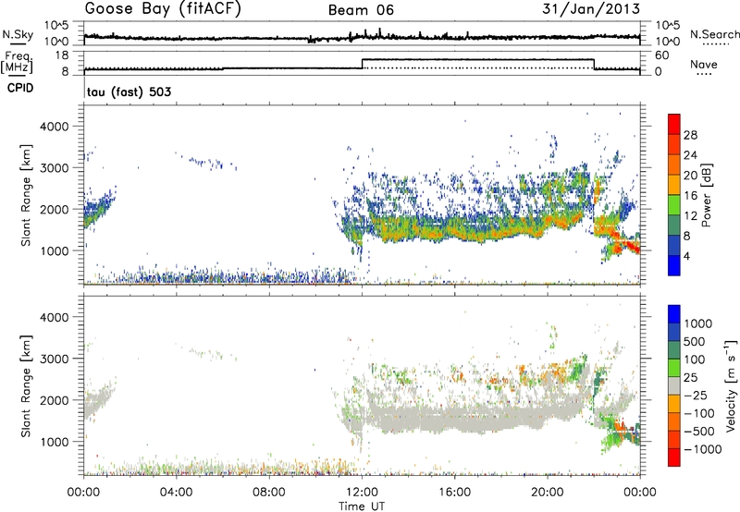
Task: Click 'Slant Range [km]' beside the power panel
Action: (x=26, y=195)
